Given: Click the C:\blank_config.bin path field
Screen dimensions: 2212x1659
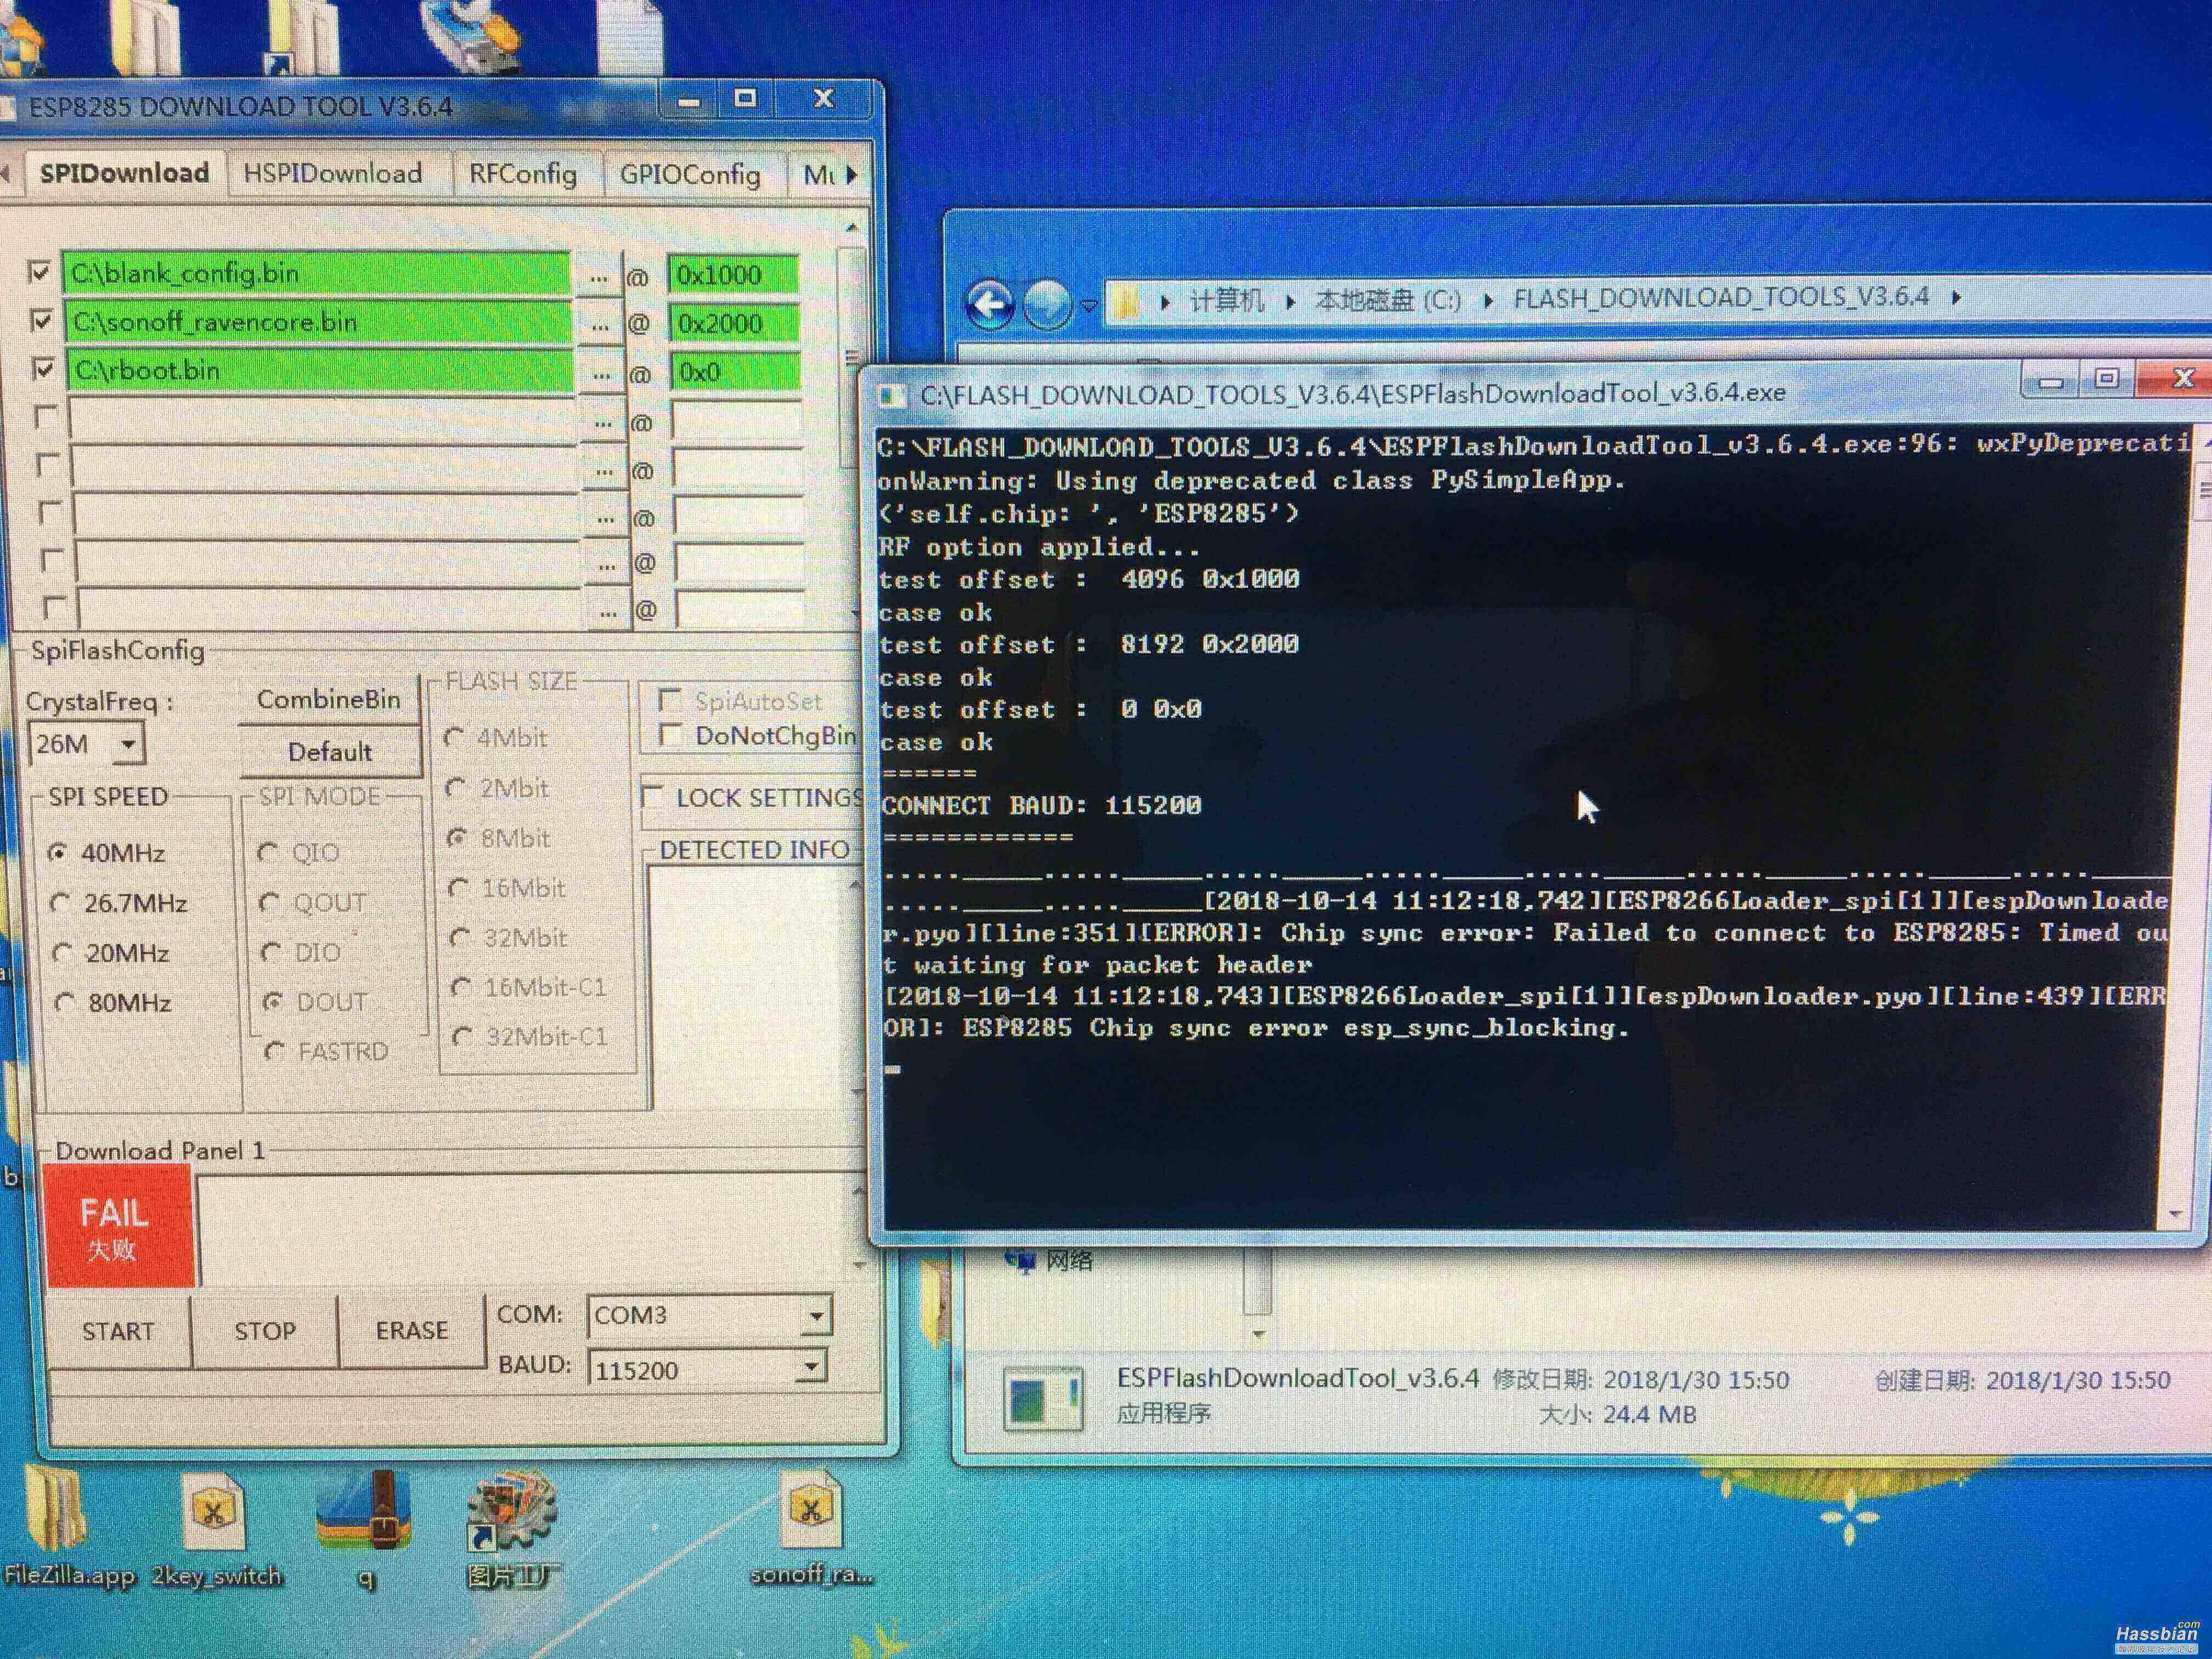Looking at the screenshot, I should [316, 273].
